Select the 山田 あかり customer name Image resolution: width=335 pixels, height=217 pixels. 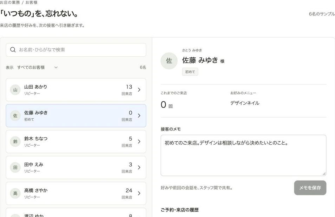[35, 87]
